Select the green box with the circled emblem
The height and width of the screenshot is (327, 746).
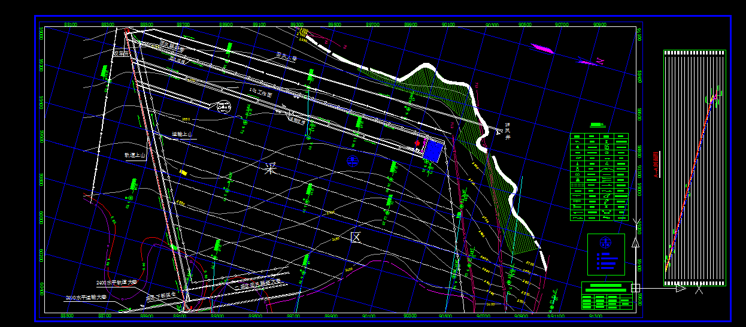[606, 254]
